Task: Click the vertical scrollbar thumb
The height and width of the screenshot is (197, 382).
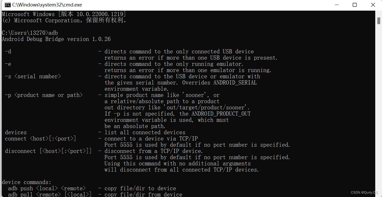Action: [x=378, y=20]
